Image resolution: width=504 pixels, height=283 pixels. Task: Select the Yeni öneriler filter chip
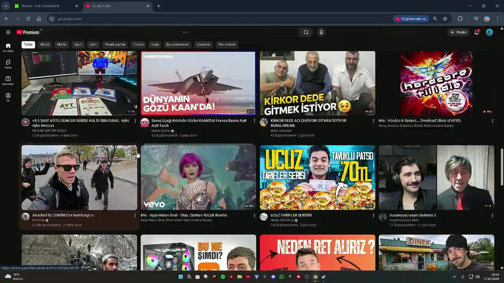(x=227, y=44)
